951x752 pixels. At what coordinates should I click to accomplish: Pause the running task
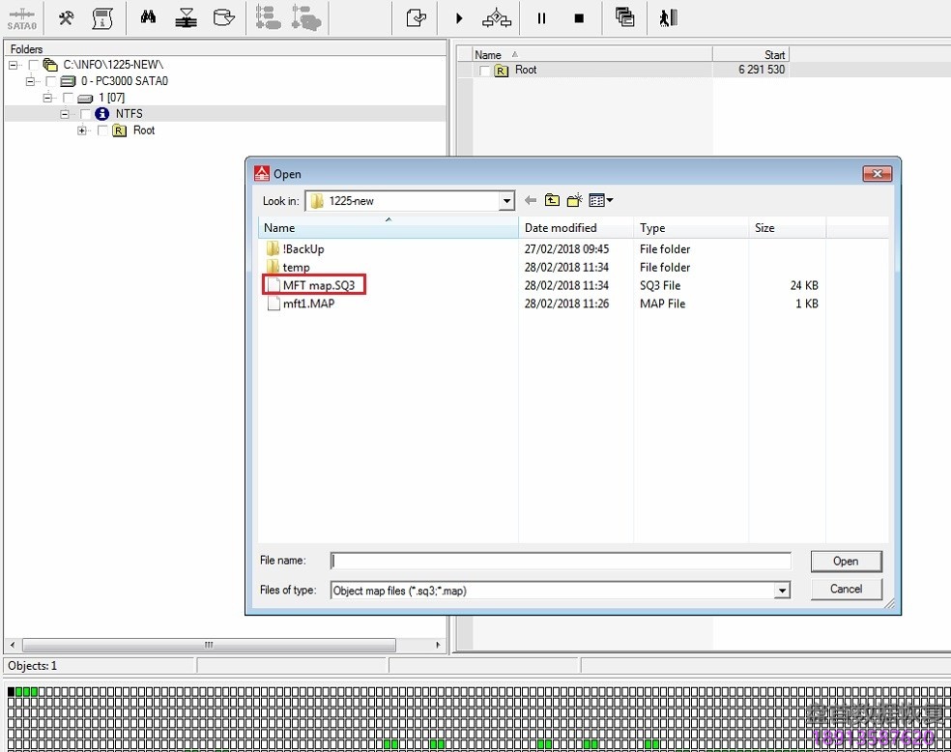[x=542, y=17]
